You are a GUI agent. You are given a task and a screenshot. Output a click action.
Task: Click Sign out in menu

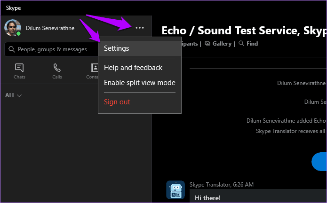click(x=140, y=102)
